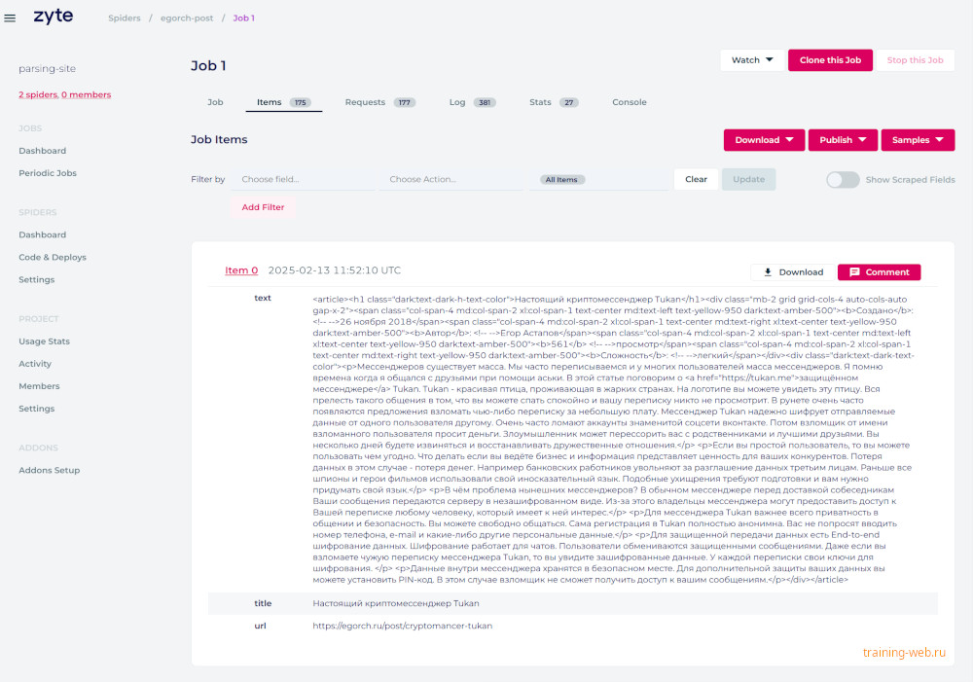
Task: Click the Choose Action filter field
Action: (451, 179)
